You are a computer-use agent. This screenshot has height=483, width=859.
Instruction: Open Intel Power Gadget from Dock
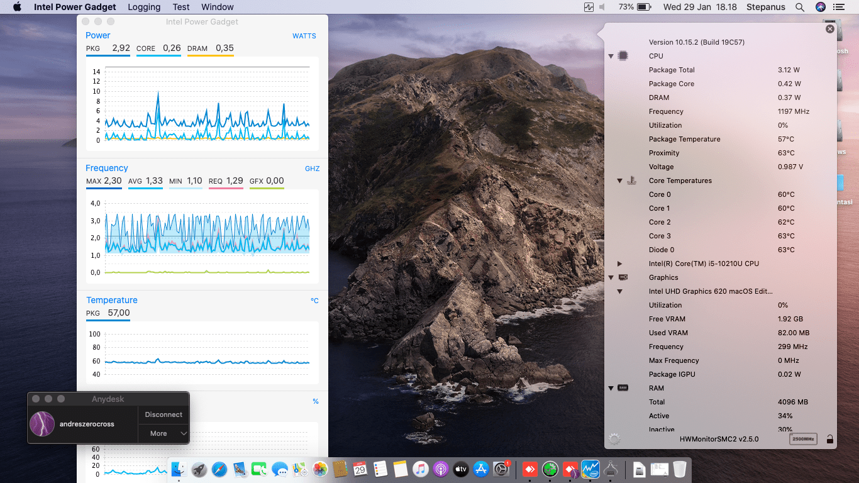(x=590, y=469)
